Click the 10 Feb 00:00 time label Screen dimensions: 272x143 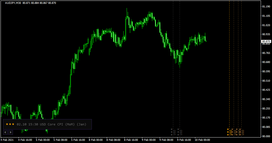(x=202, y=140)
